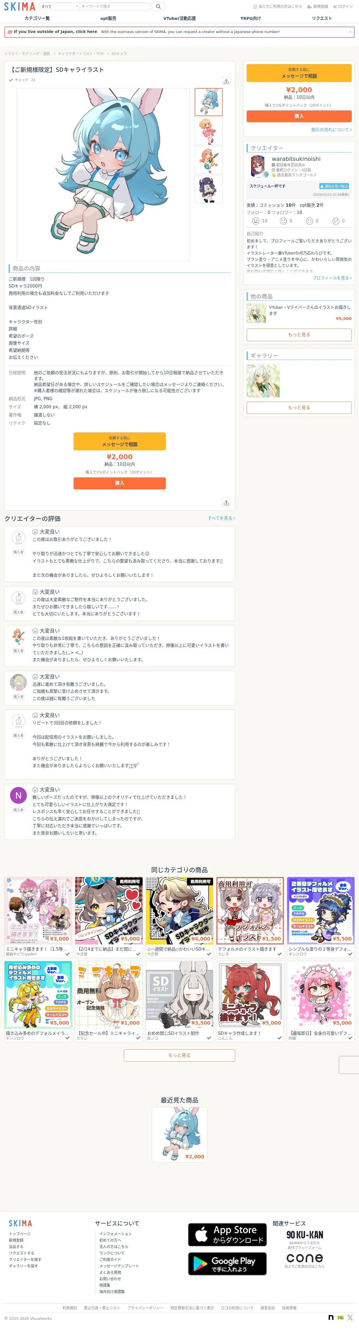Go to SDキャラ breadcrumb
The height and width of the screenshot is (1341, 359).
[119, 54]
